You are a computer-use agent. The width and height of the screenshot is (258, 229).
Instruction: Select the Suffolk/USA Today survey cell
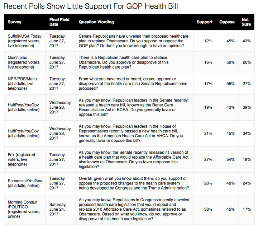25,41
